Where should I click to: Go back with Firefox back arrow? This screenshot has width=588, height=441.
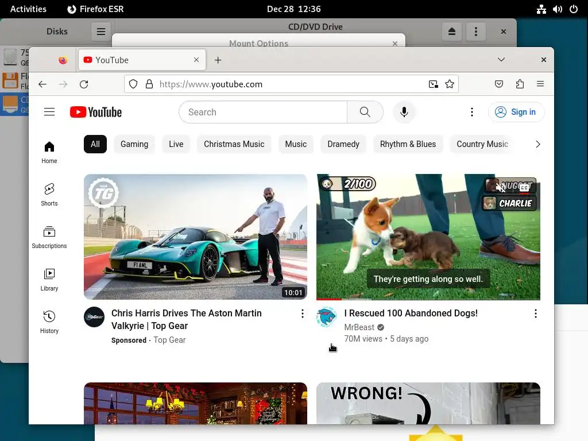point(42,84)
